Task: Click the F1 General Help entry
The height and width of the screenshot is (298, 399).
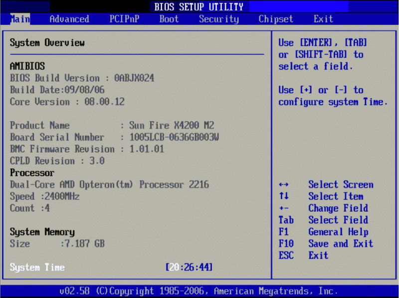Action: [323, 232]
